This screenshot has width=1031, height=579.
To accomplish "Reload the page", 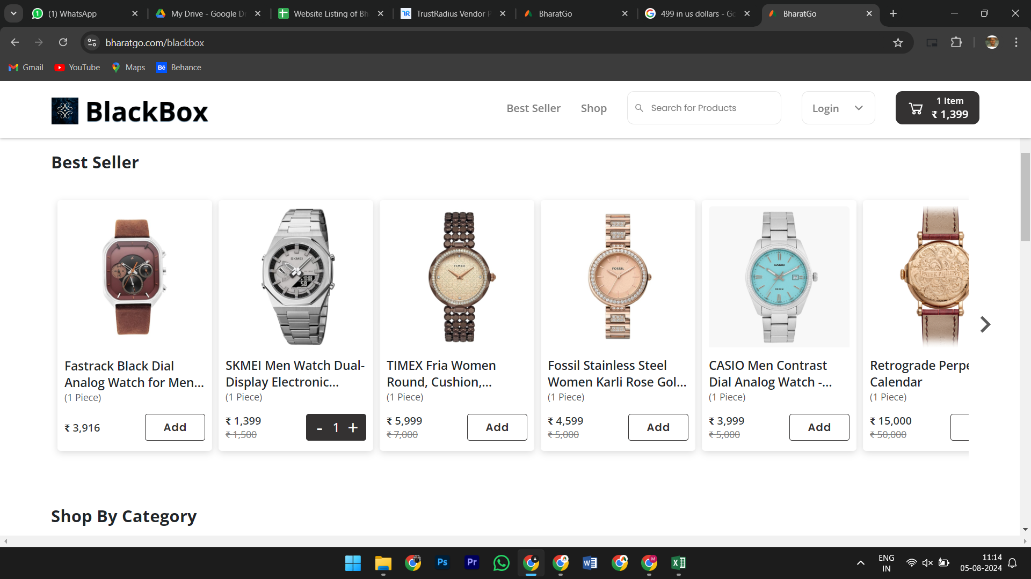I will 63,42.
